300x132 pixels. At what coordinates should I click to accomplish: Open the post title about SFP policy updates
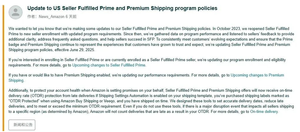122,8
